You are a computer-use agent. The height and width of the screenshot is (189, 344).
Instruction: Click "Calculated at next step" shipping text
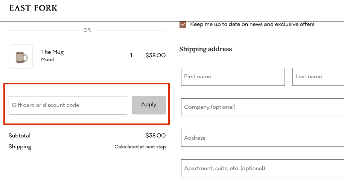click(x=140, y=147)
